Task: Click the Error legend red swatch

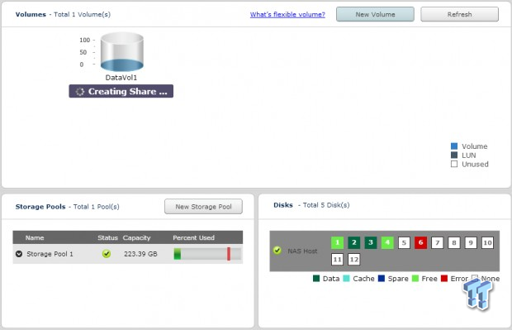Action: pos(444,279)
